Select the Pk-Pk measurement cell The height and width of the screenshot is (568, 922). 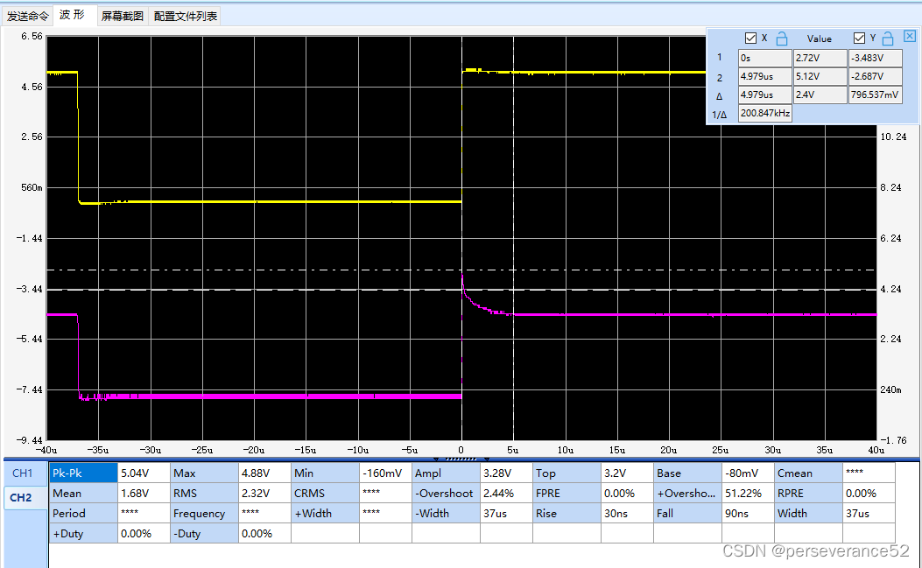pos(83,473)
